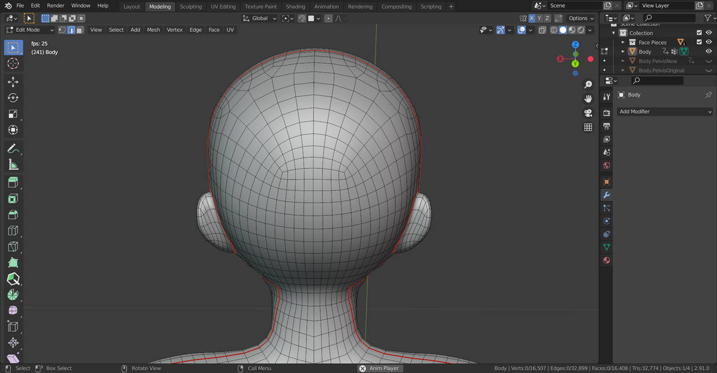Pick the Annotate pencil tool
This screenshot has width=717, height=373.
tap(13, 149)
